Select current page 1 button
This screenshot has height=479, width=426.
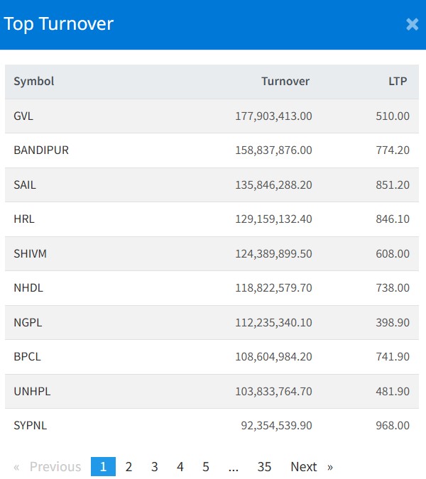103,466
